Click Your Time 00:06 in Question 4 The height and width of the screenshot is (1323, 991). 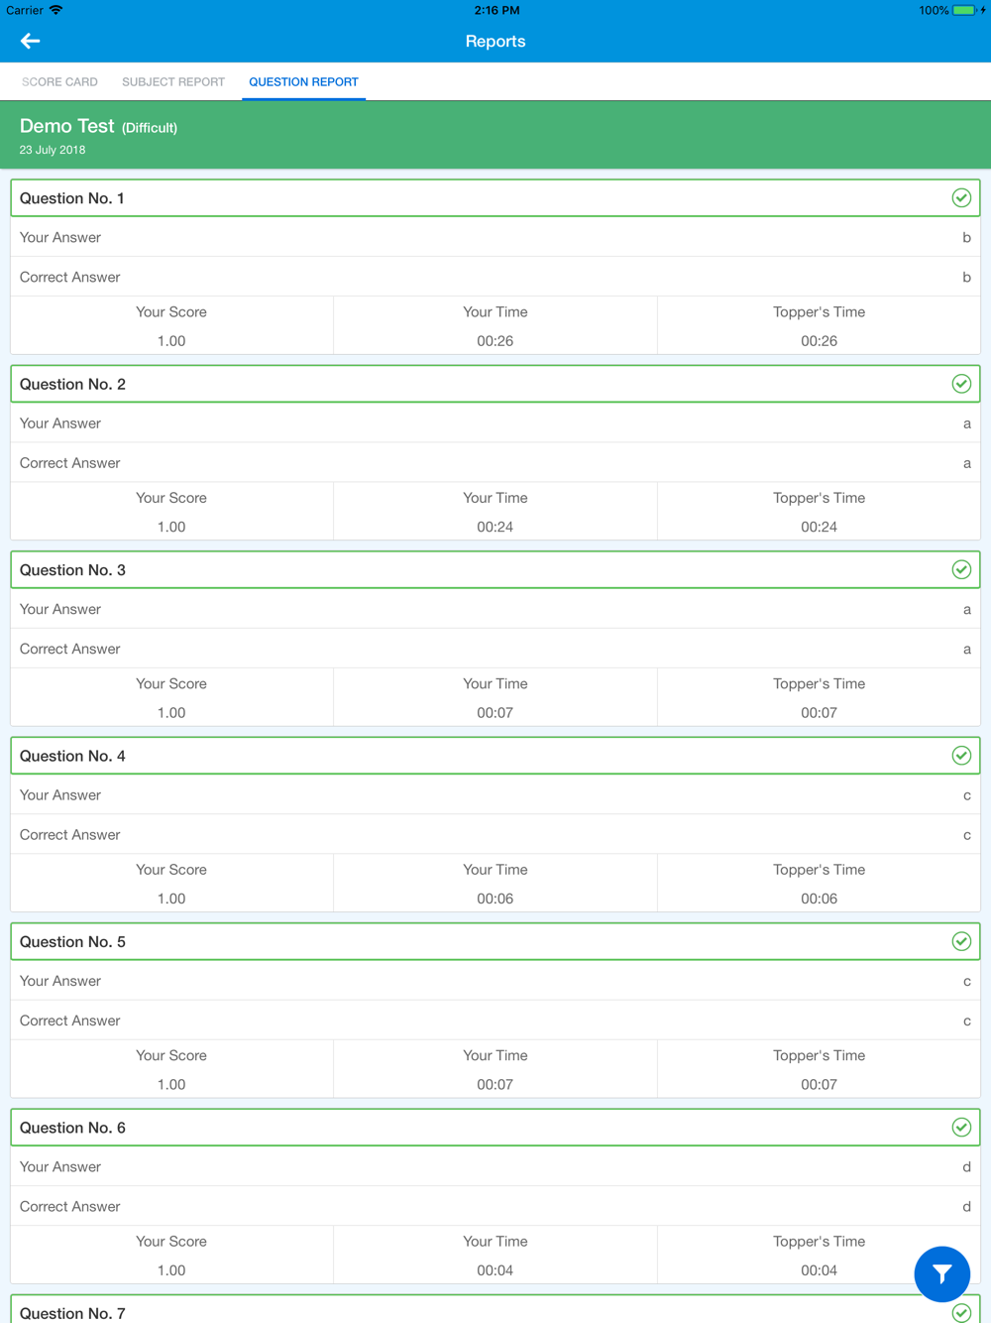(495, 884)
